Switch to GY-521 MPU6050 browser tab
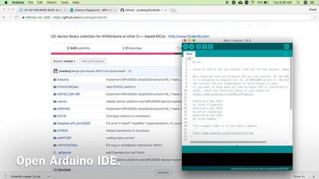 point(43,10)
